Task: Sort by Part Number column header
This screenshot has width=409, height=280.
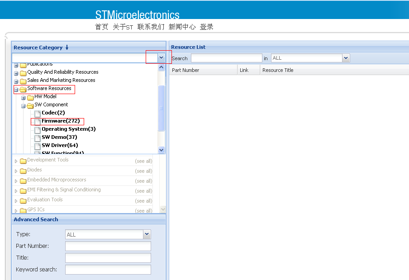Action: (x=203, y=70)
